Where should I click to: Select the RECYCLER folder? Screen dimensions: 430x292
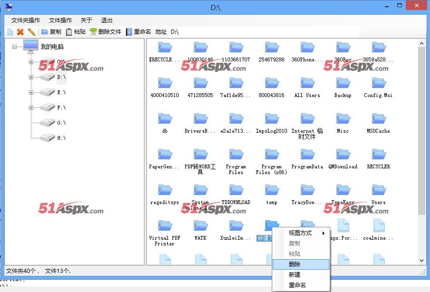click(x=378, y=159)
